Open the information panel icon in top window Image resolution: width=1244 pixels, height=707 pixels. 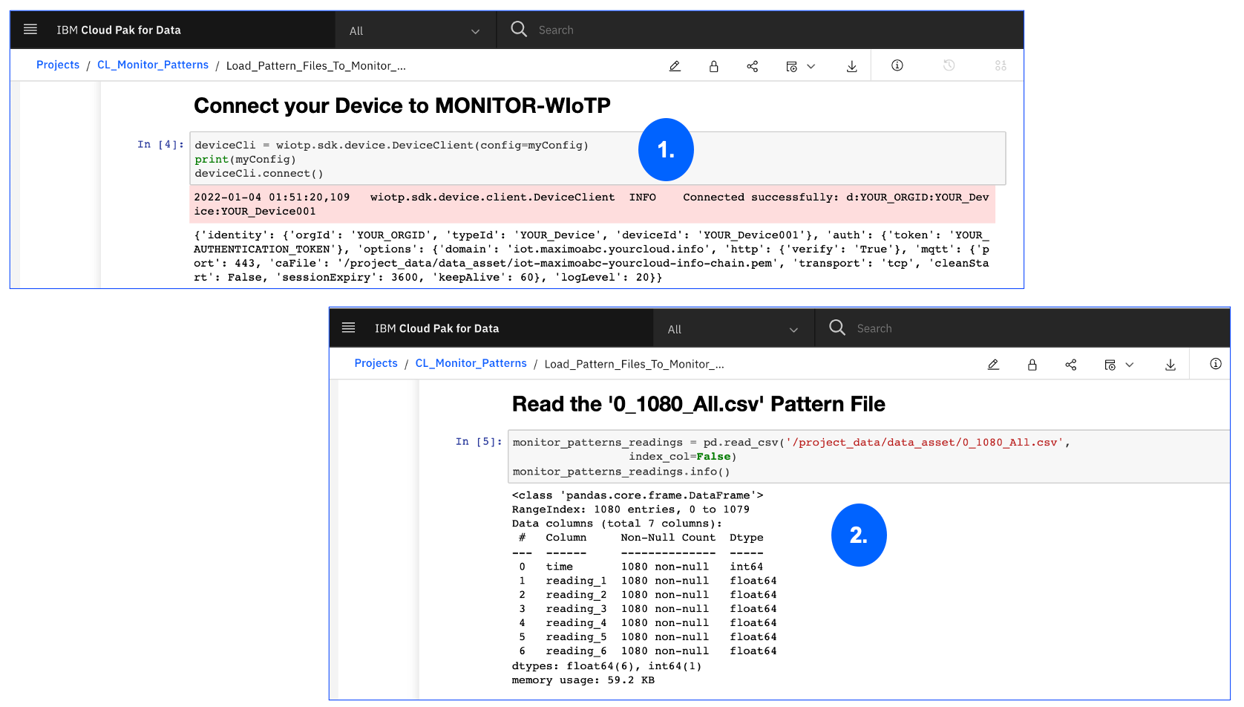897,65
